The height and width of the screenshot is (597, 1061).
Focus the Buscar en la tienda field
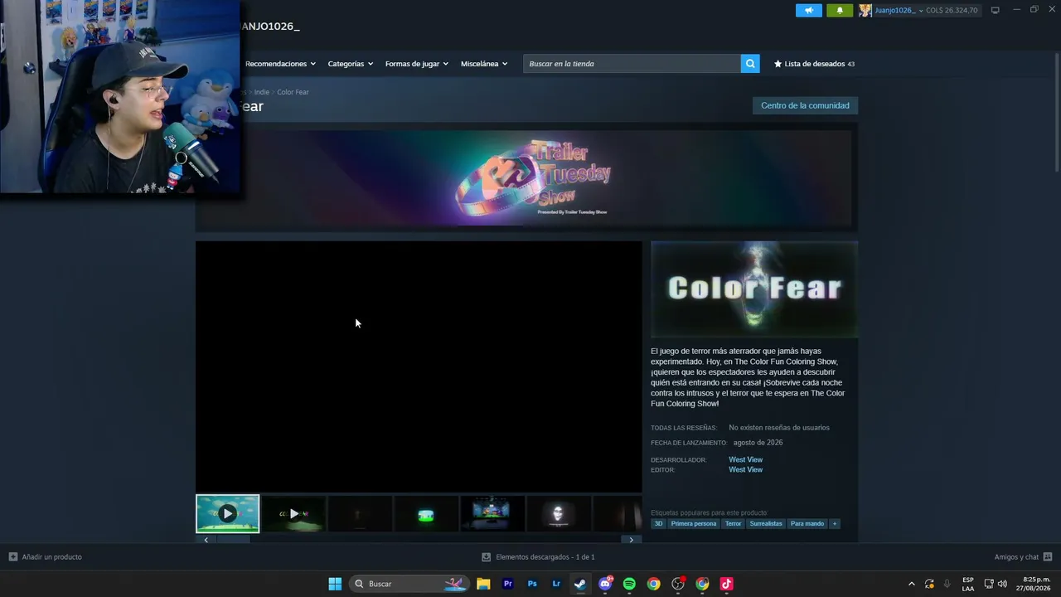632,64
